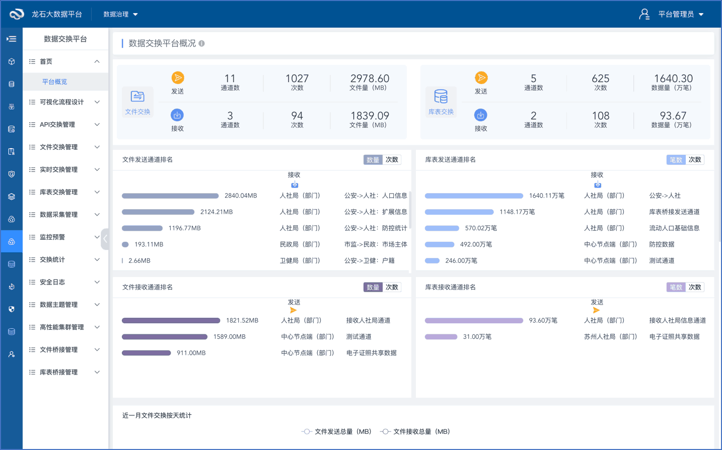
Task: Expand the 库表交换管理 chevron
Action: [x=97, y=192]
